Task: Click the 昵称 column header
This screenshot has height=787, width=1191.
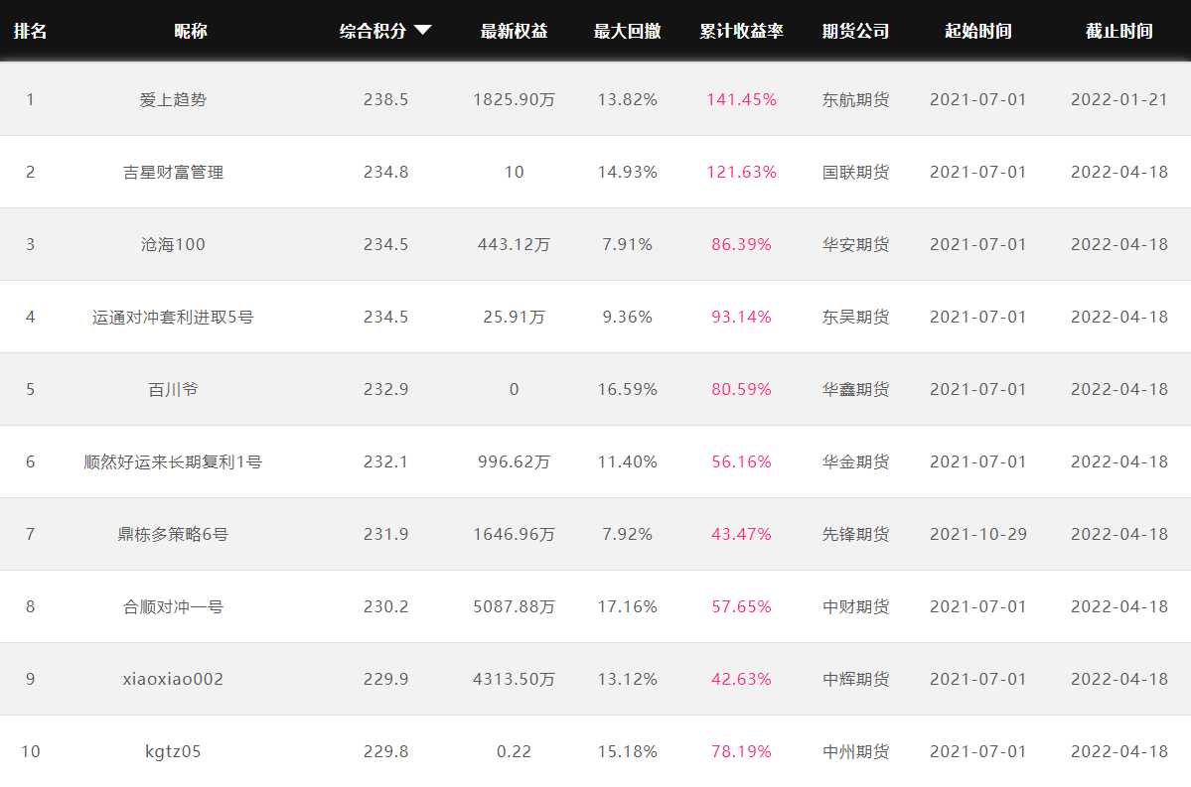Action: [x=190, y=31]
